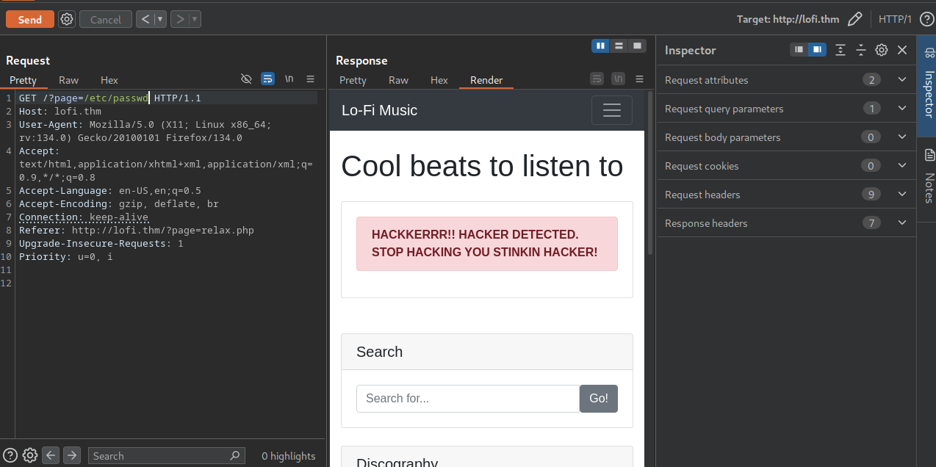This screenshot has width=936, height=467.
Task: Select the full-screen Response layout option
Action: coord(638,46)
